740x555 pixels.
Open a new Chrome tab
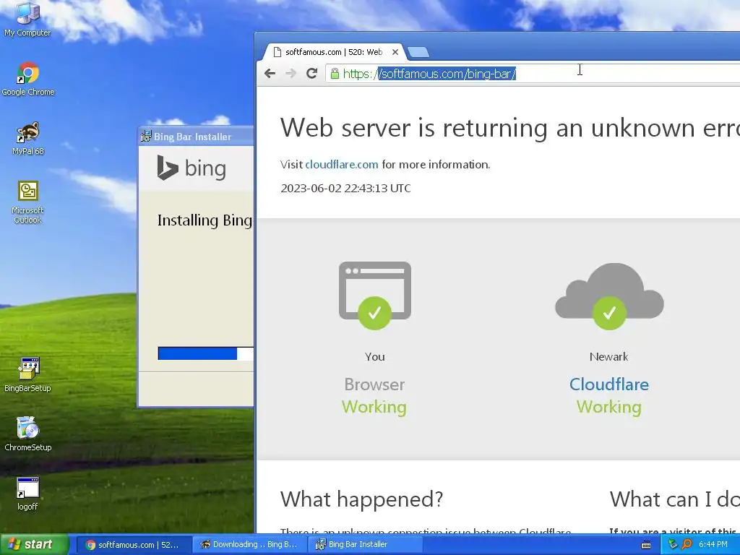[x=418, y=52]
